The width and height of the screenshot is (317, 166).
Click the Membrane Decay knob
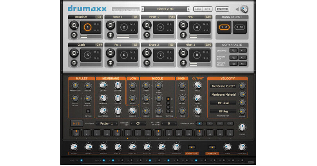(103, 86)
